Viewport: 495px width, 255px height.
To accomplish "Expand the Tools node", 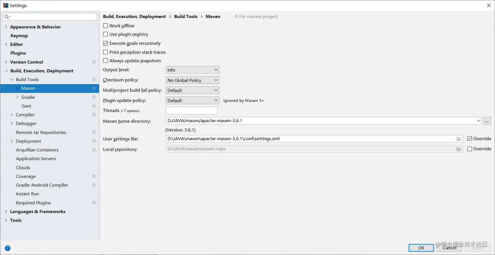I will coord(6,220).
